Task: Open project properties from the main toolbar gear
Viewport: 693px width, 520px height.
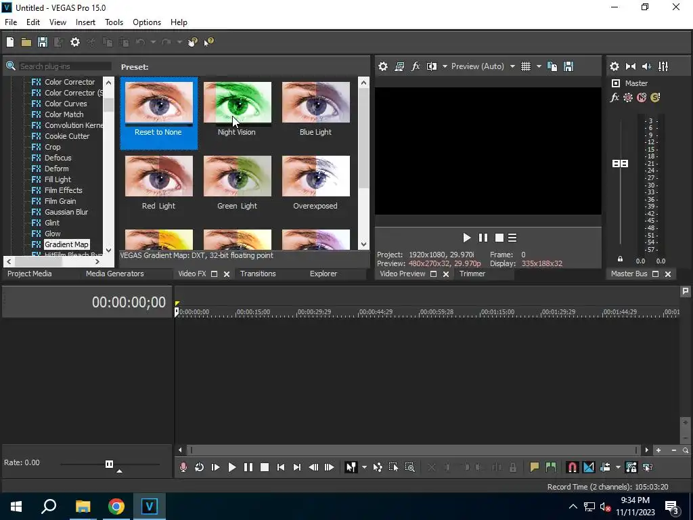Action: [x=75, y=42]
